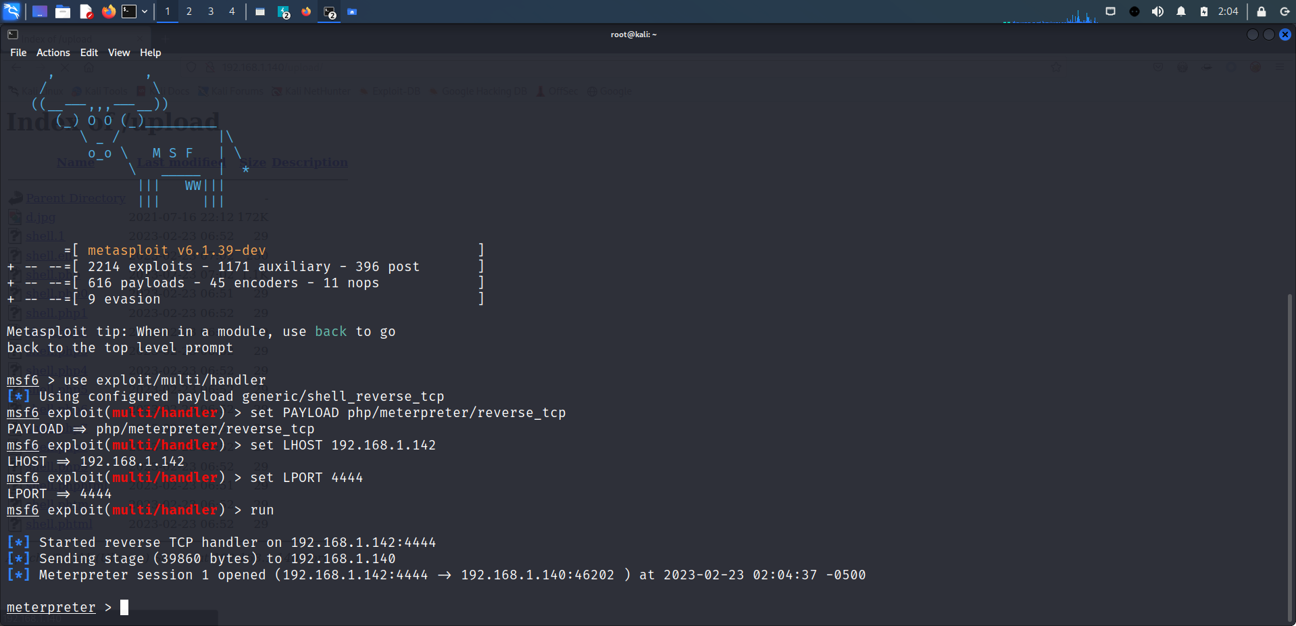Screen dimensions: 1296x626
Task: Click the terminal window title-bar icon
Action: coord(13,34)
